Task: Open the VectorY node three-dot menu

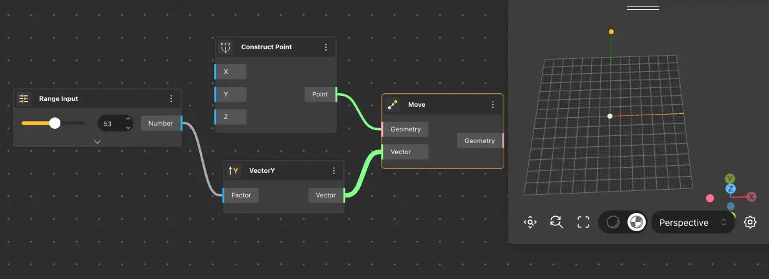Action: coord(334,171)
